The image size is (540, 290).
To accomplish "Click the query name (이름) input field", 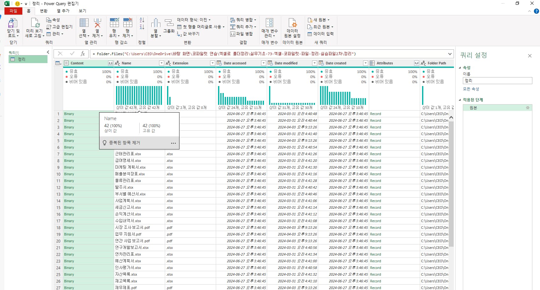I will click(x=497, y=81).
